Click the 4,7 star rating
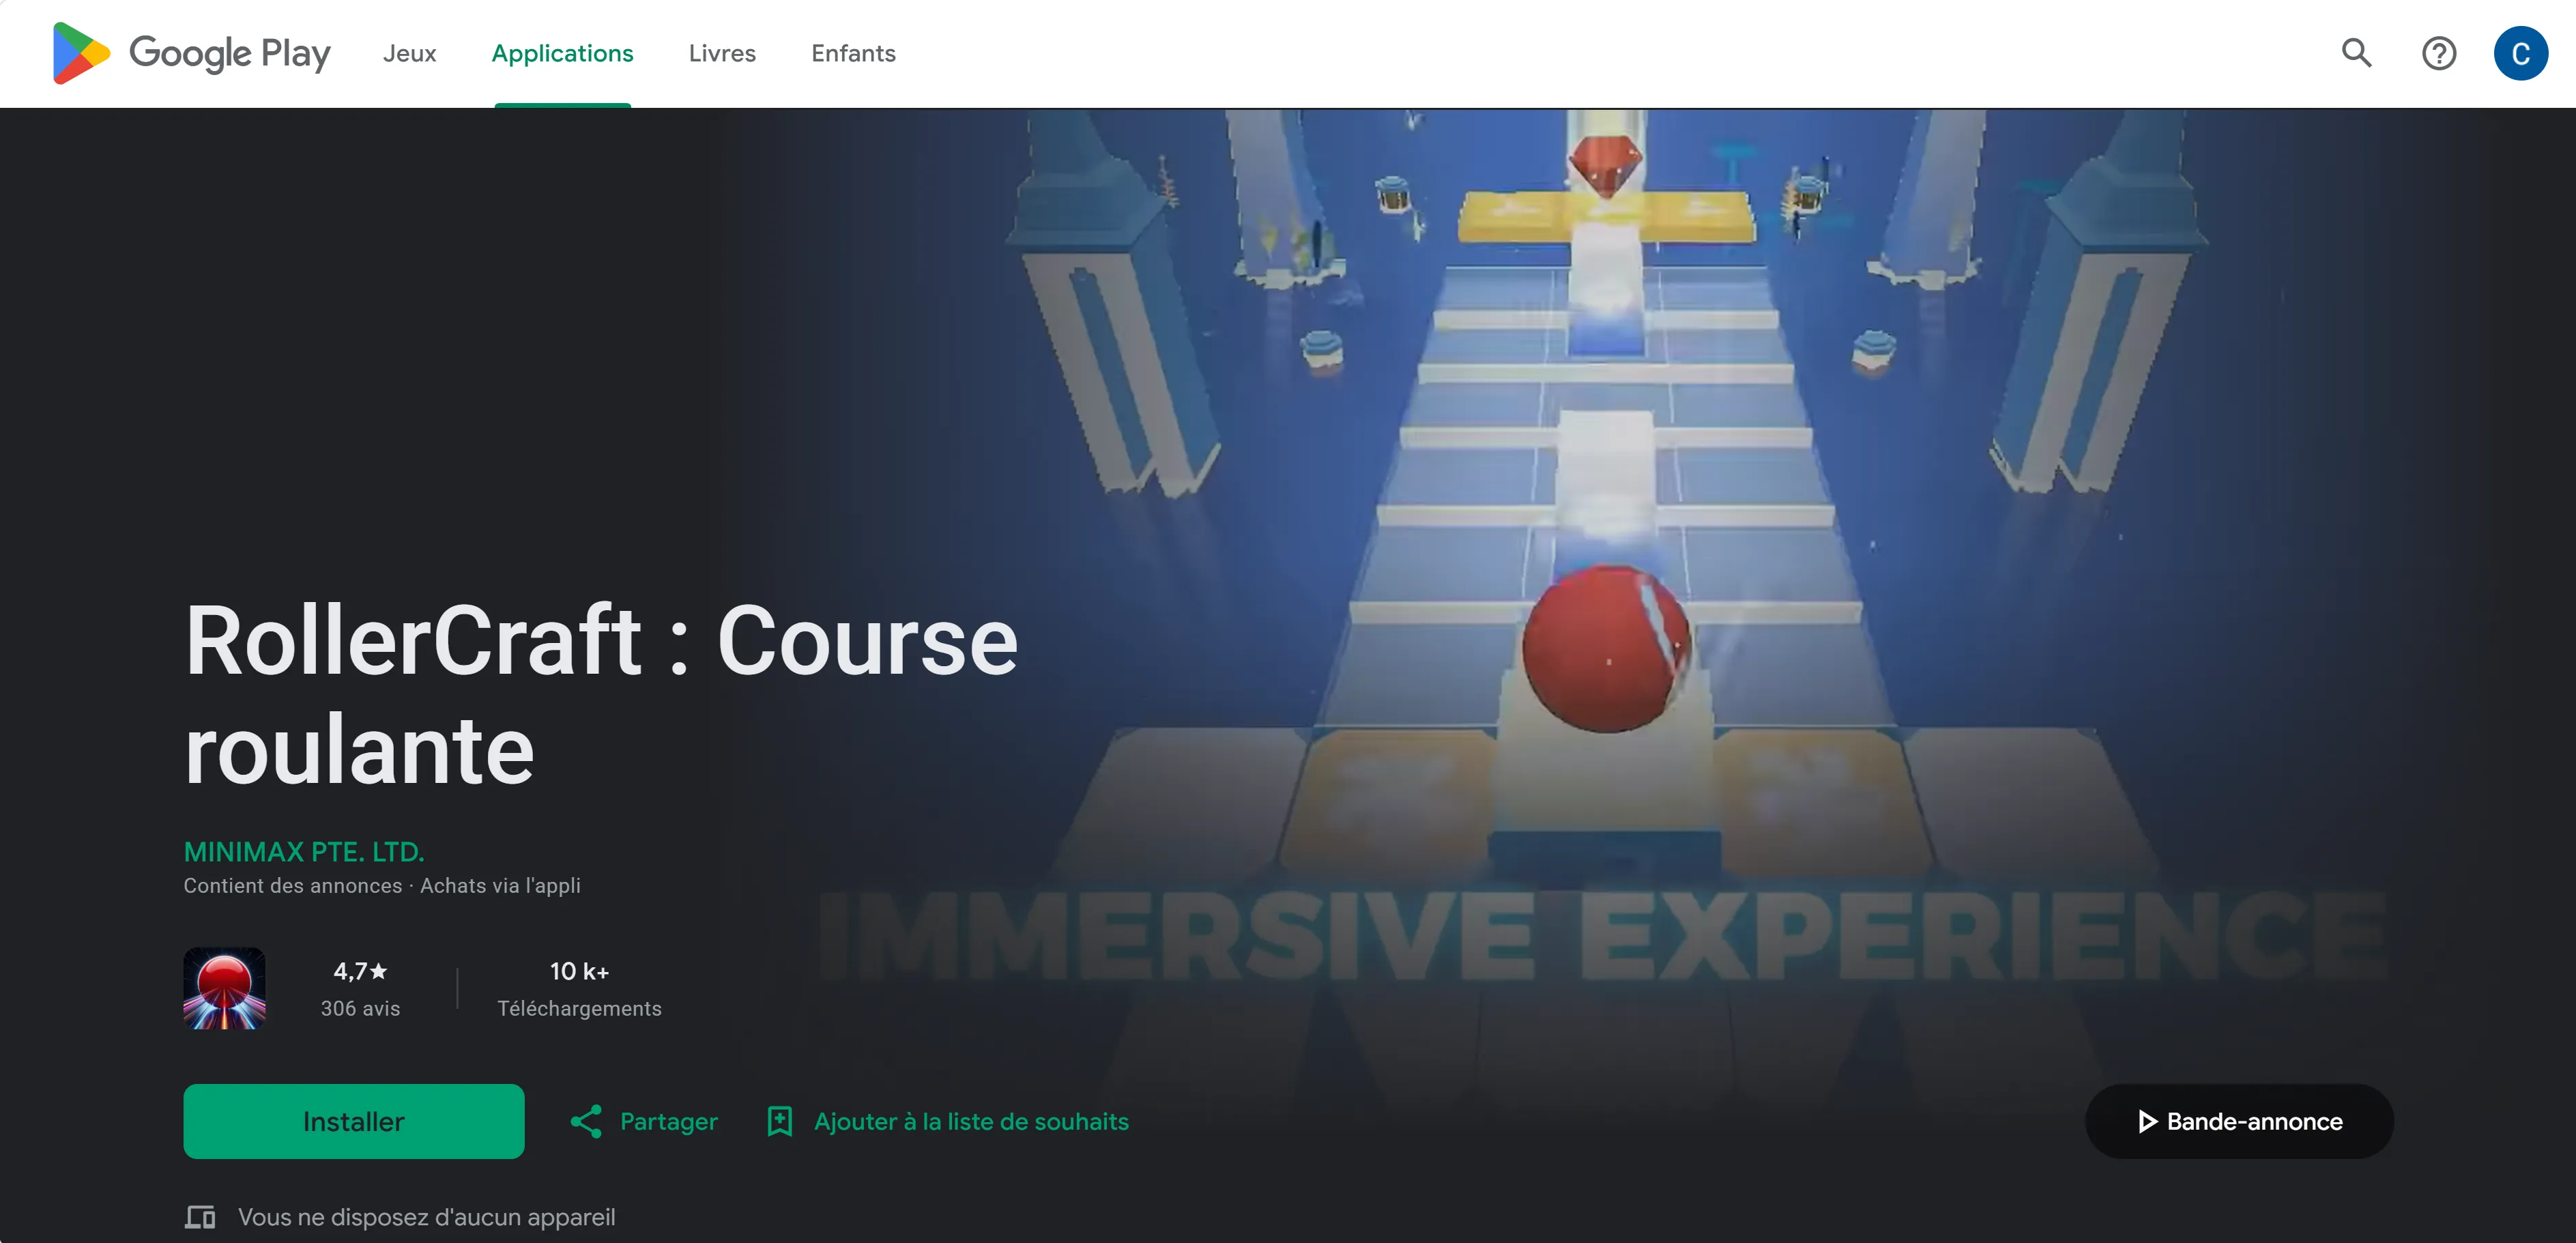Image resolution: width=2576 pixels, height=1243 pixels. pyautogui.click(x=360, y=971)
